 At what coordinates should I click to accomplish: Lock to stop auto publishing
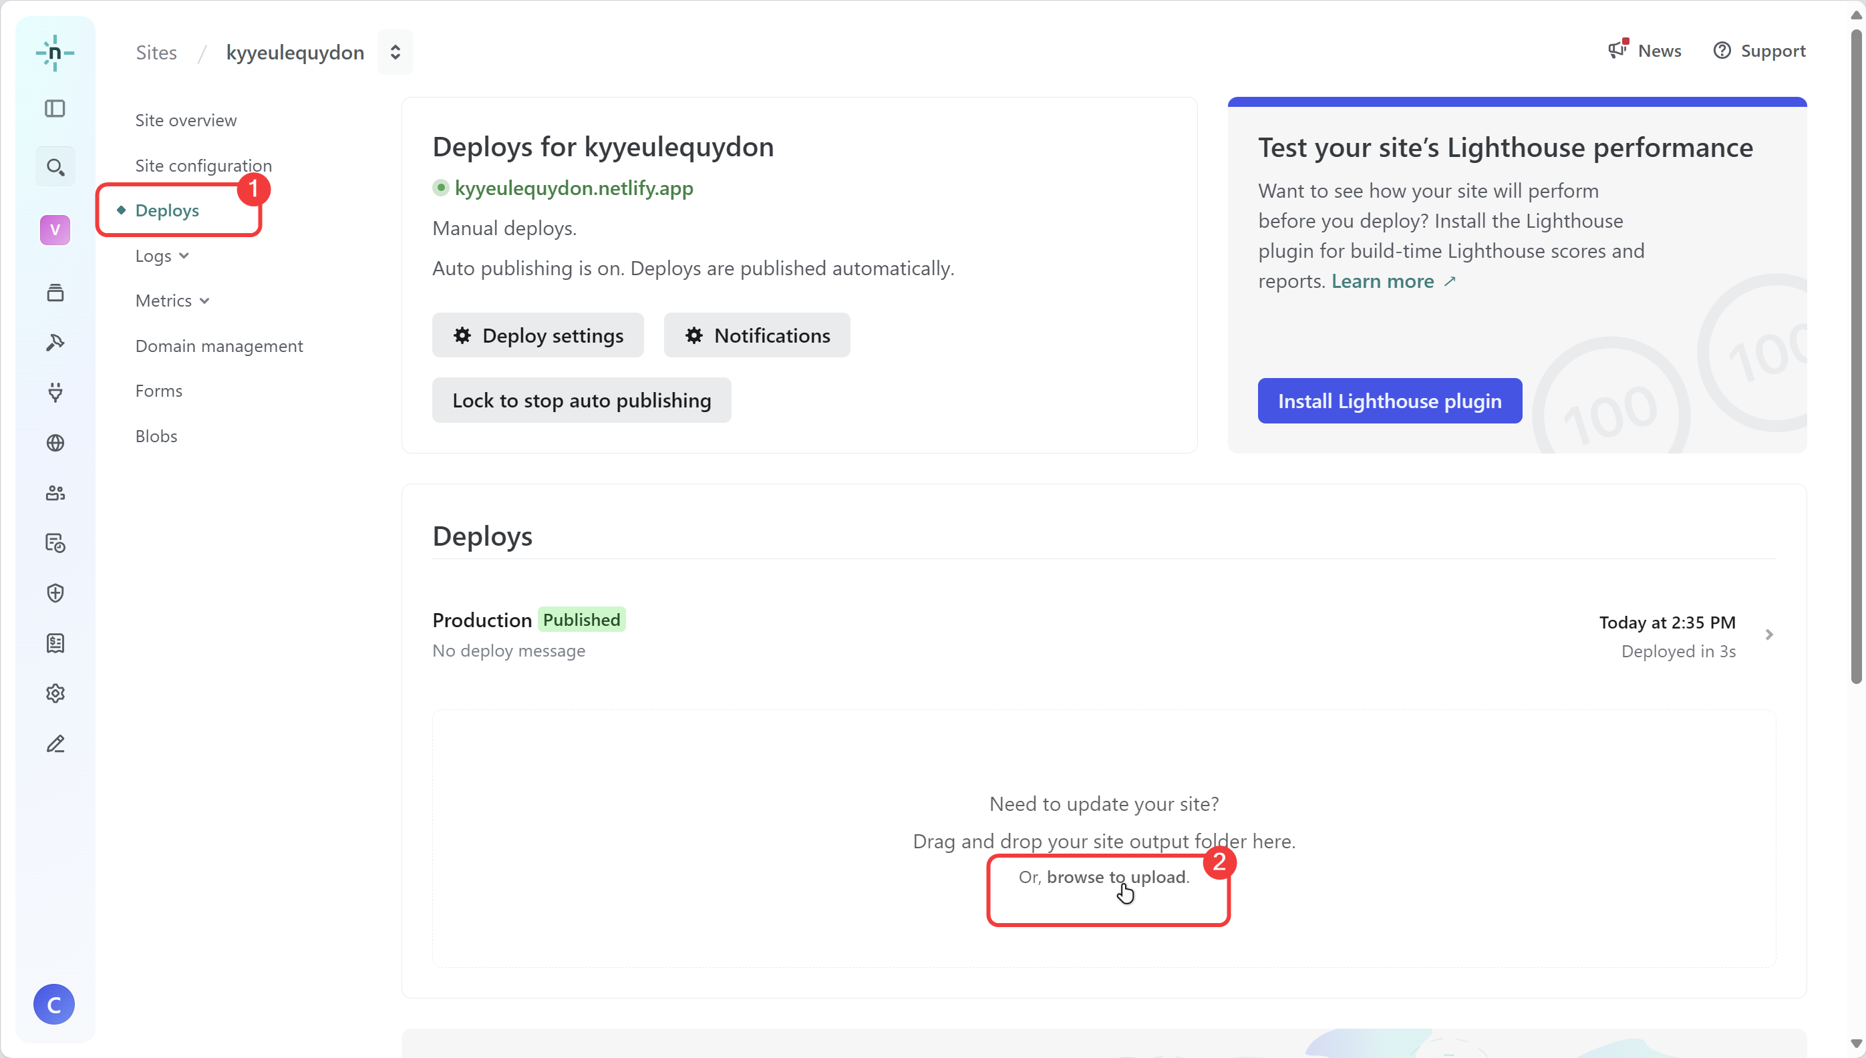(581, 399)
